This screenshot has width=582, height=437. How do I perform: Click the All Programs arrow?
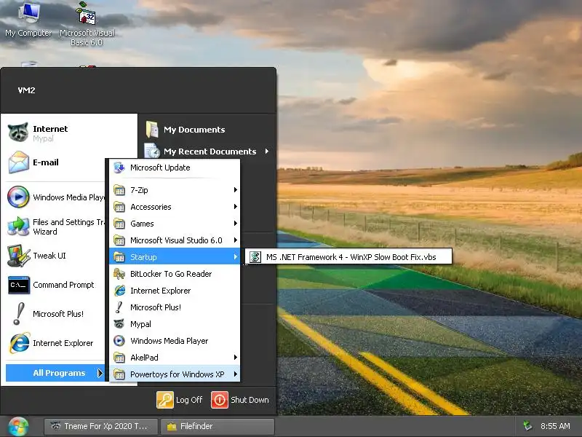point(100,373)
